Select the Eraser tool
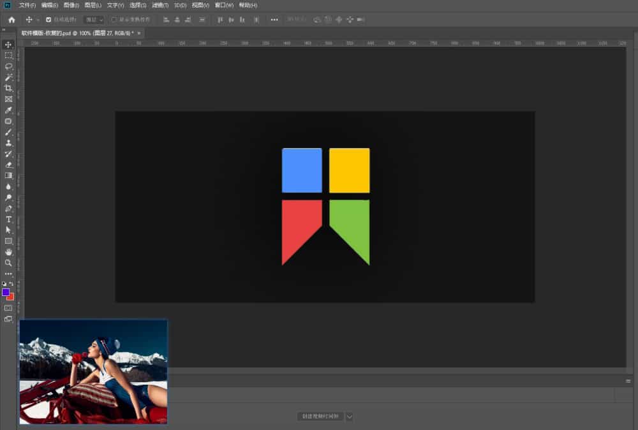The image size is (638, 430). coord(8,165)
